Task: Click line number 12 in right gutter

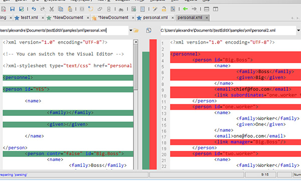Action: [164, 108]
